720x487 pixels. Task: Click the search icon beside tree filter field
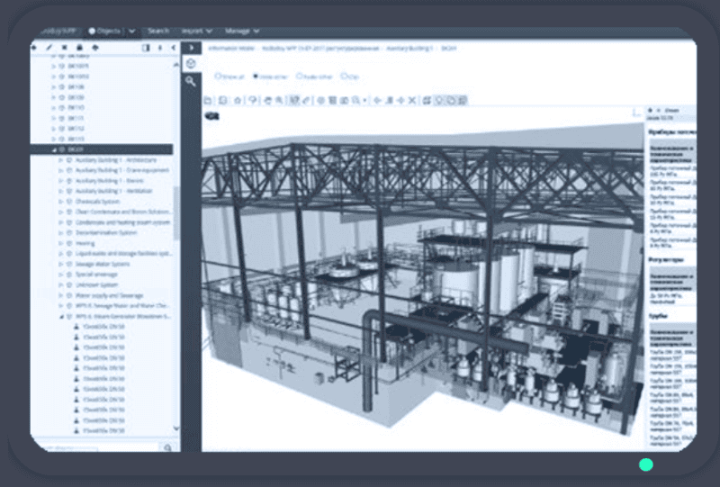pos(167,447)
